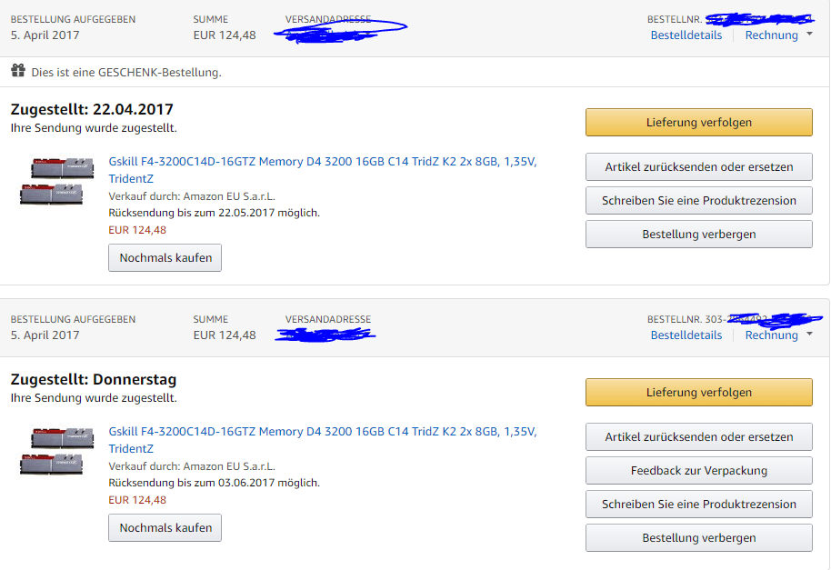Hide the second order via Bestellung verbergen

coord(698,537)
